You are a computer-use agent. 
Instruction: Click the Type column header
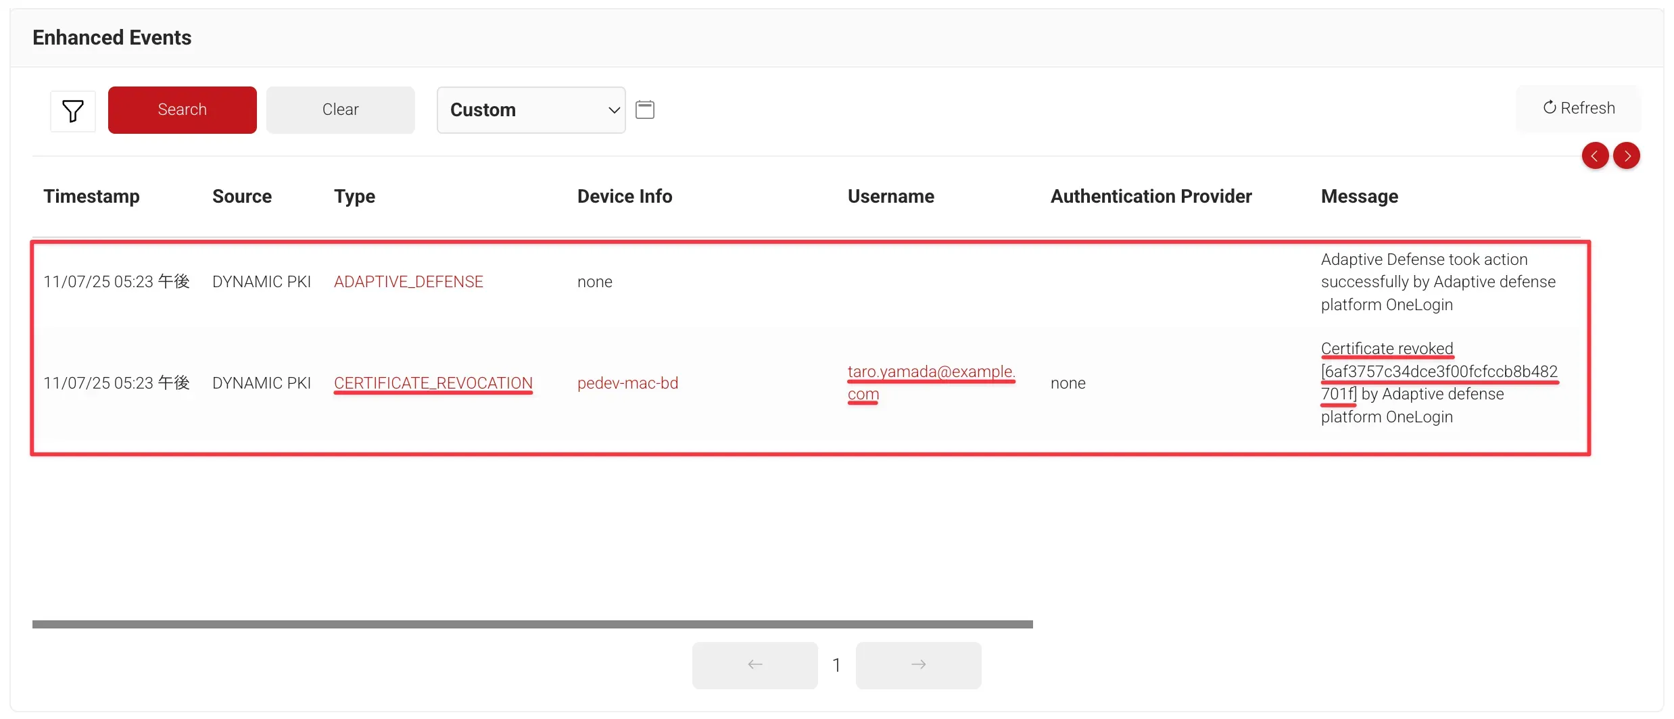[354, 196]
